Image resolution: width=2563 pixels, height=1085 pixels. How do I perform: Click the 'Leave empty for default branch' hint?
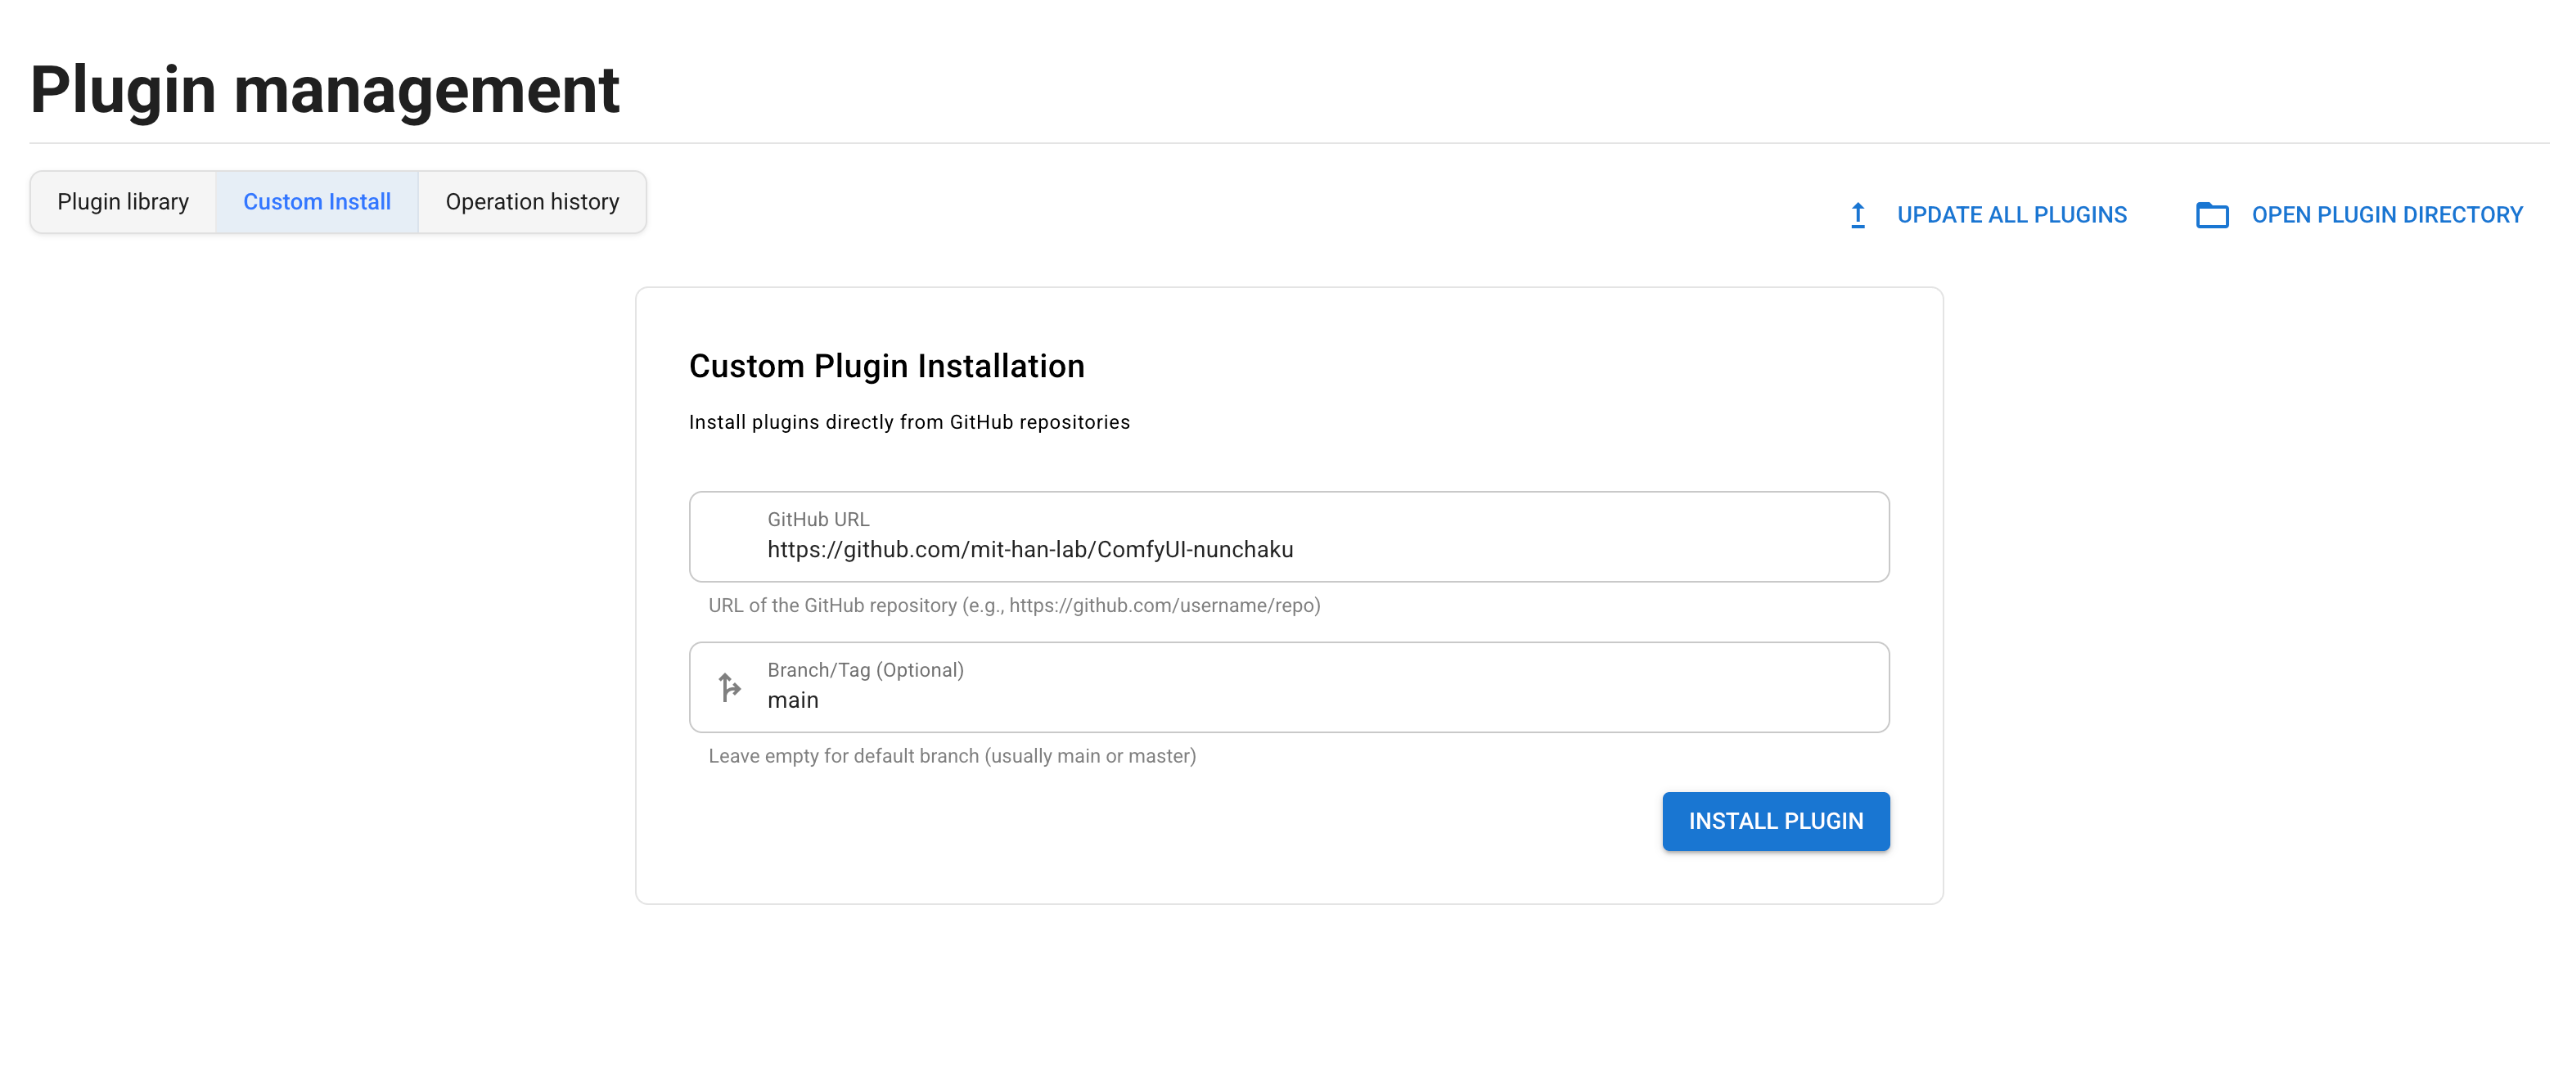951,756
